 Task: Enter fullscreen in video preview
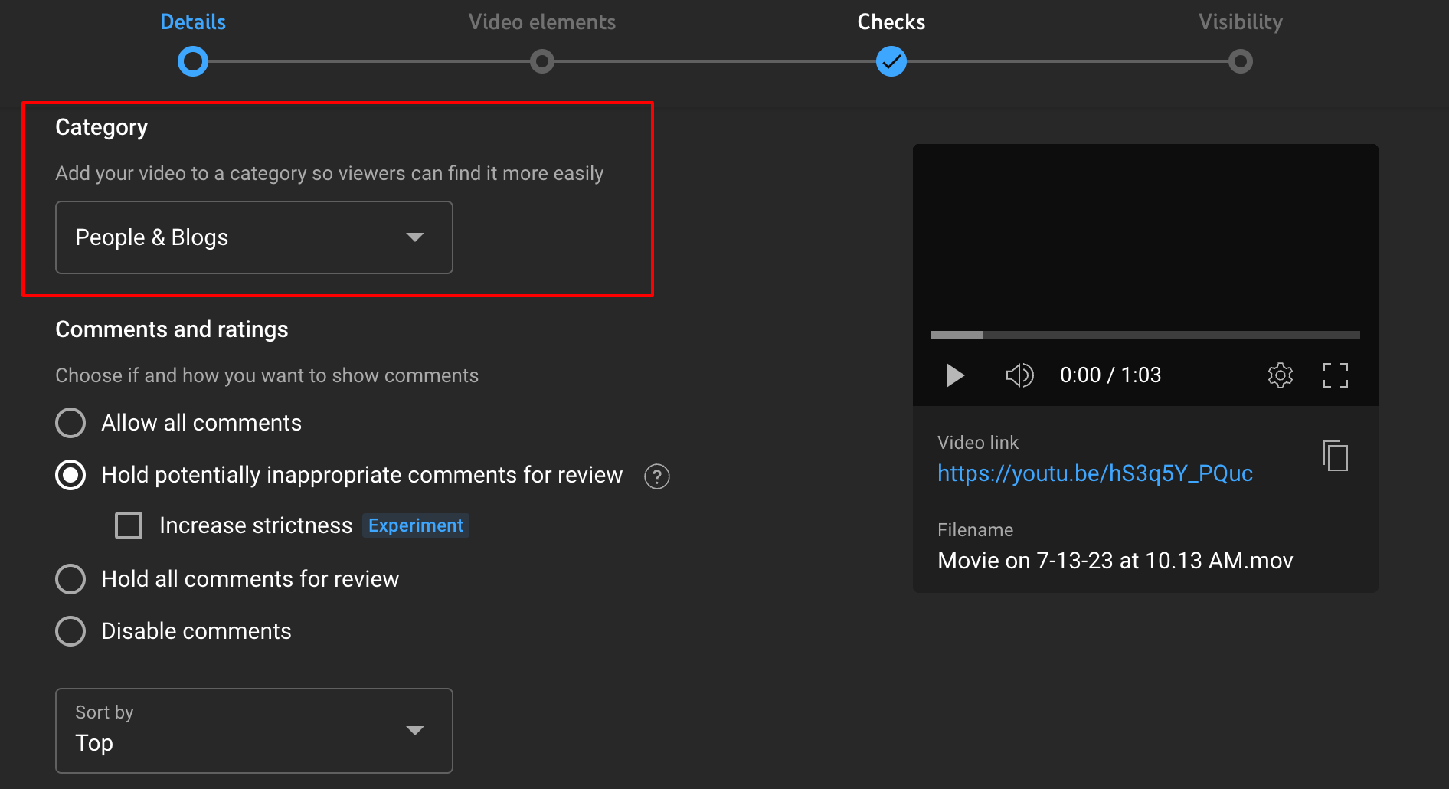coord(1335,375)
